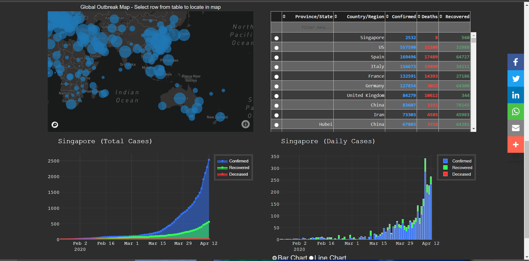The width and height of the screenshot is (529, 261).
Task: Sort table by Recovered column
Action: pyautogui.click(x=441, y=17)
